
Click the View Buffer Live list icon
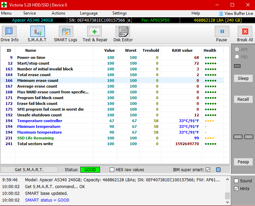click(221, 14)
